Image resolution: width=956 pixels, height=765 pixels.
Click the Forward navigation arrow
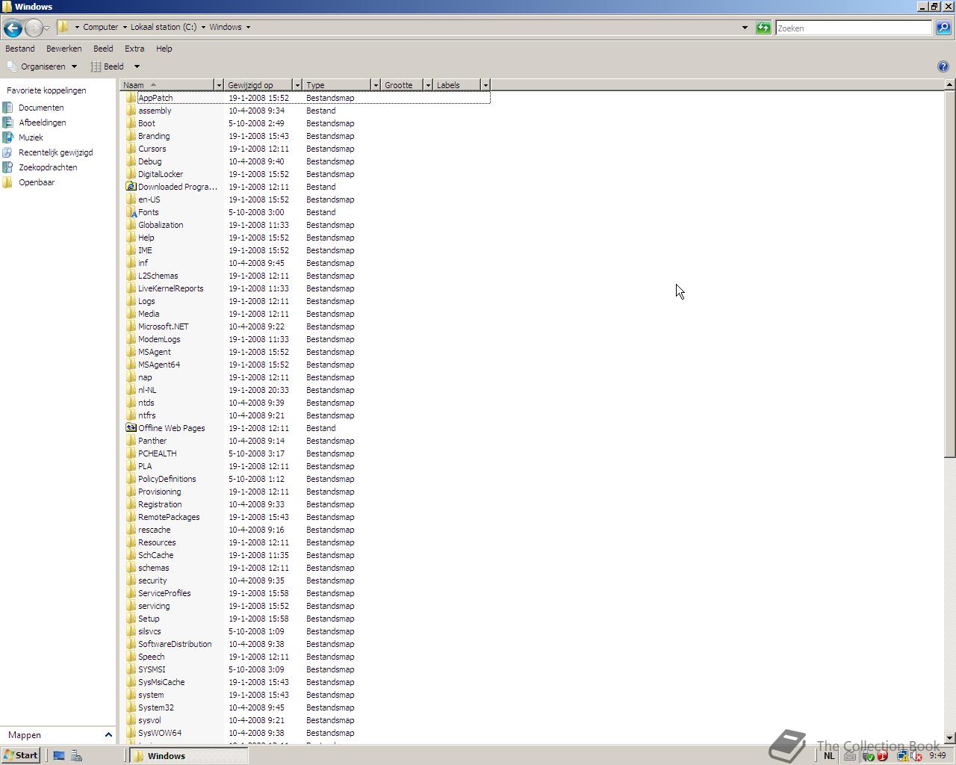34,28
